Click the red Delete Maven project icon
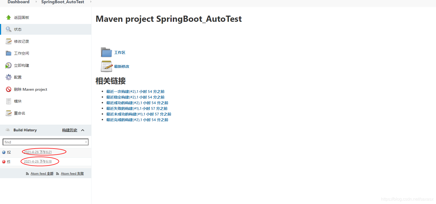Viewport: 436px width, 204px height. (x=8, y=89)
